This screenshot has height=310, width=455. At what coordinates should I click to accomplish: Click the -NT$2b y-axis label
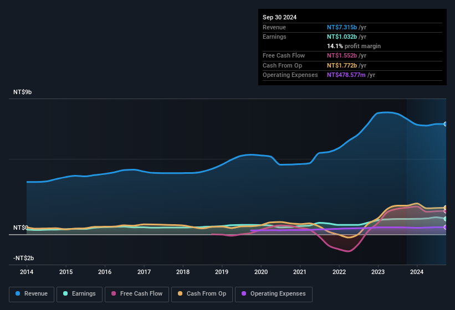[x=23, y=258]
